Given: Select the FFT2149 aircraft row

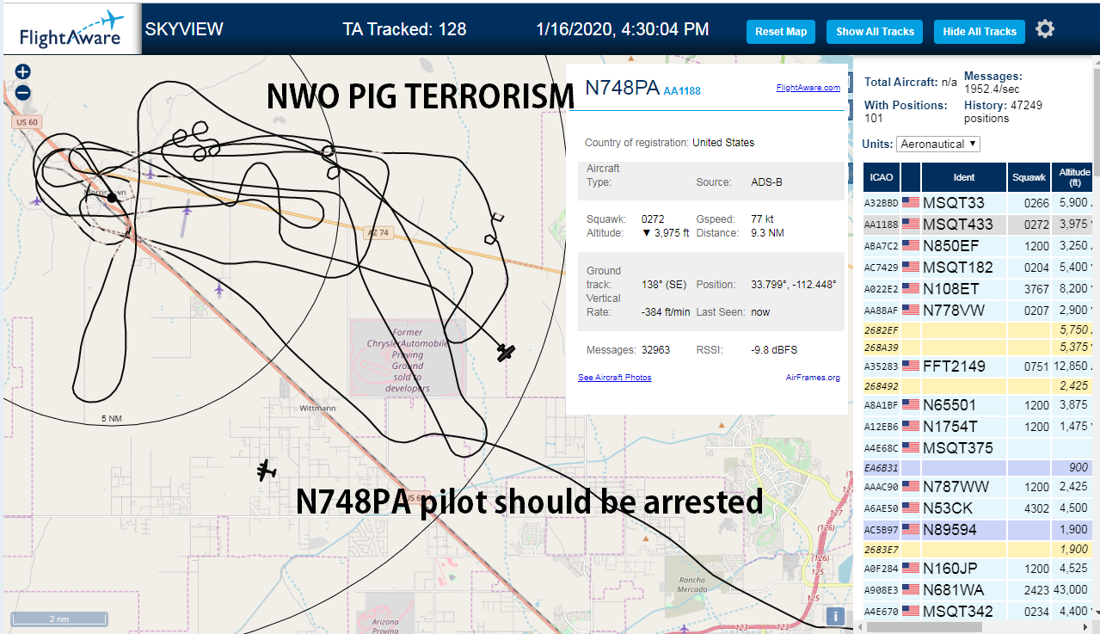Looking at the screenshot, I should [977, 366].
